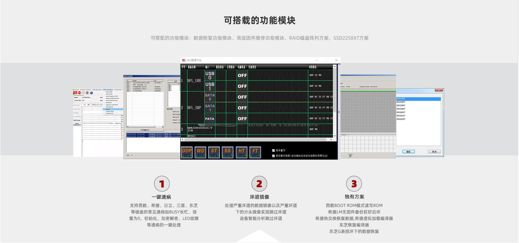
Task: Click the blue info icon in left toolbar
Action: [x=91, y=93]
